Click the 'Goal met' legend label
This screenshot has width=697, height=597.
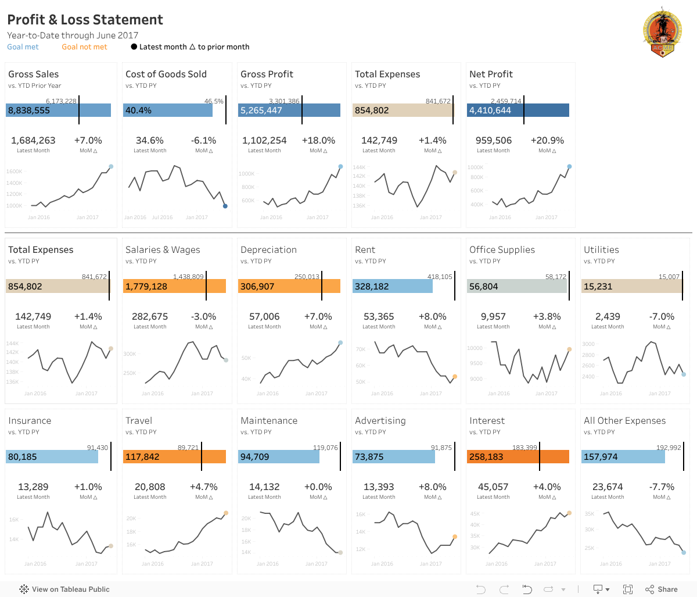[x=23, y=47]
